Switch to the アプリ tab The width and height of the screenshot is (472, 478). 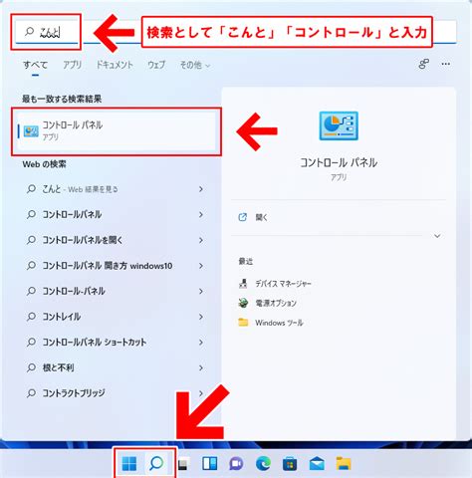(72, 65)
